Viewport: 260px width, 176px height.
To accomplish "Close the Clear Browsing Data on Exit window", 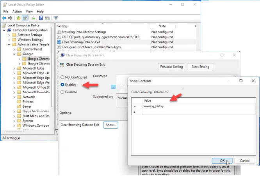I will coord(234,55).
